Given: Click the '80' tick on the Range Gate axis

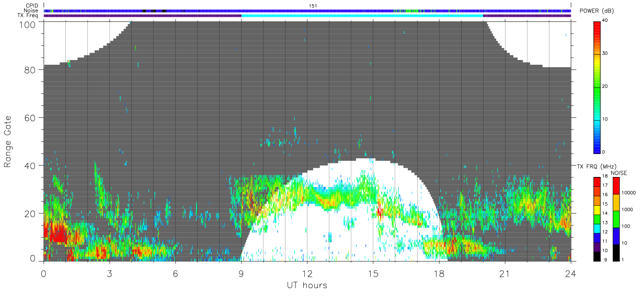Looking at the screenshot, I should pos(31,69).
